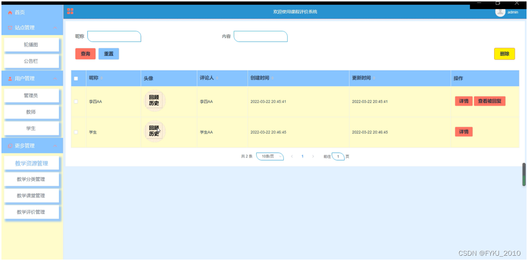
Task: Open 轮播图 menu item
Action: click(x=31, y=45)
